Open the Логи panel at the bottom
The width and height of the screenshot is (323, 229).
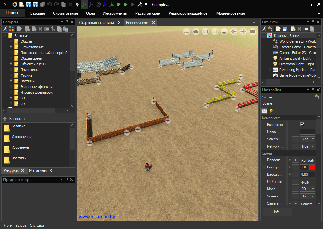coord(8,226)
